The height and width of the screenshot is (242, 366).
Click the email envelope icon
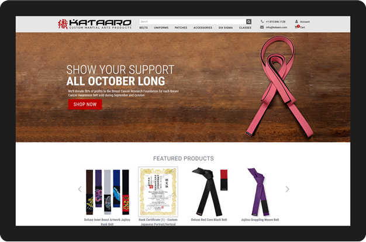[x=262, y=27]
